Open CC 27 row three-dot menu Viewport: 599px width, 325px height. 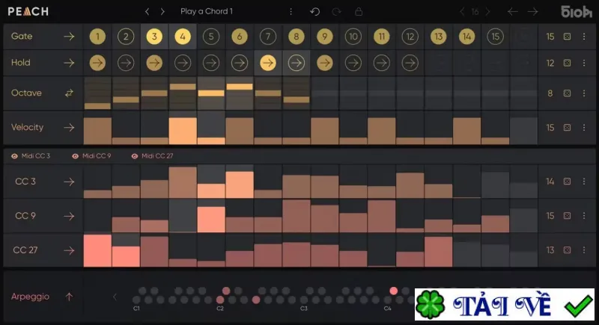point(584,250)
